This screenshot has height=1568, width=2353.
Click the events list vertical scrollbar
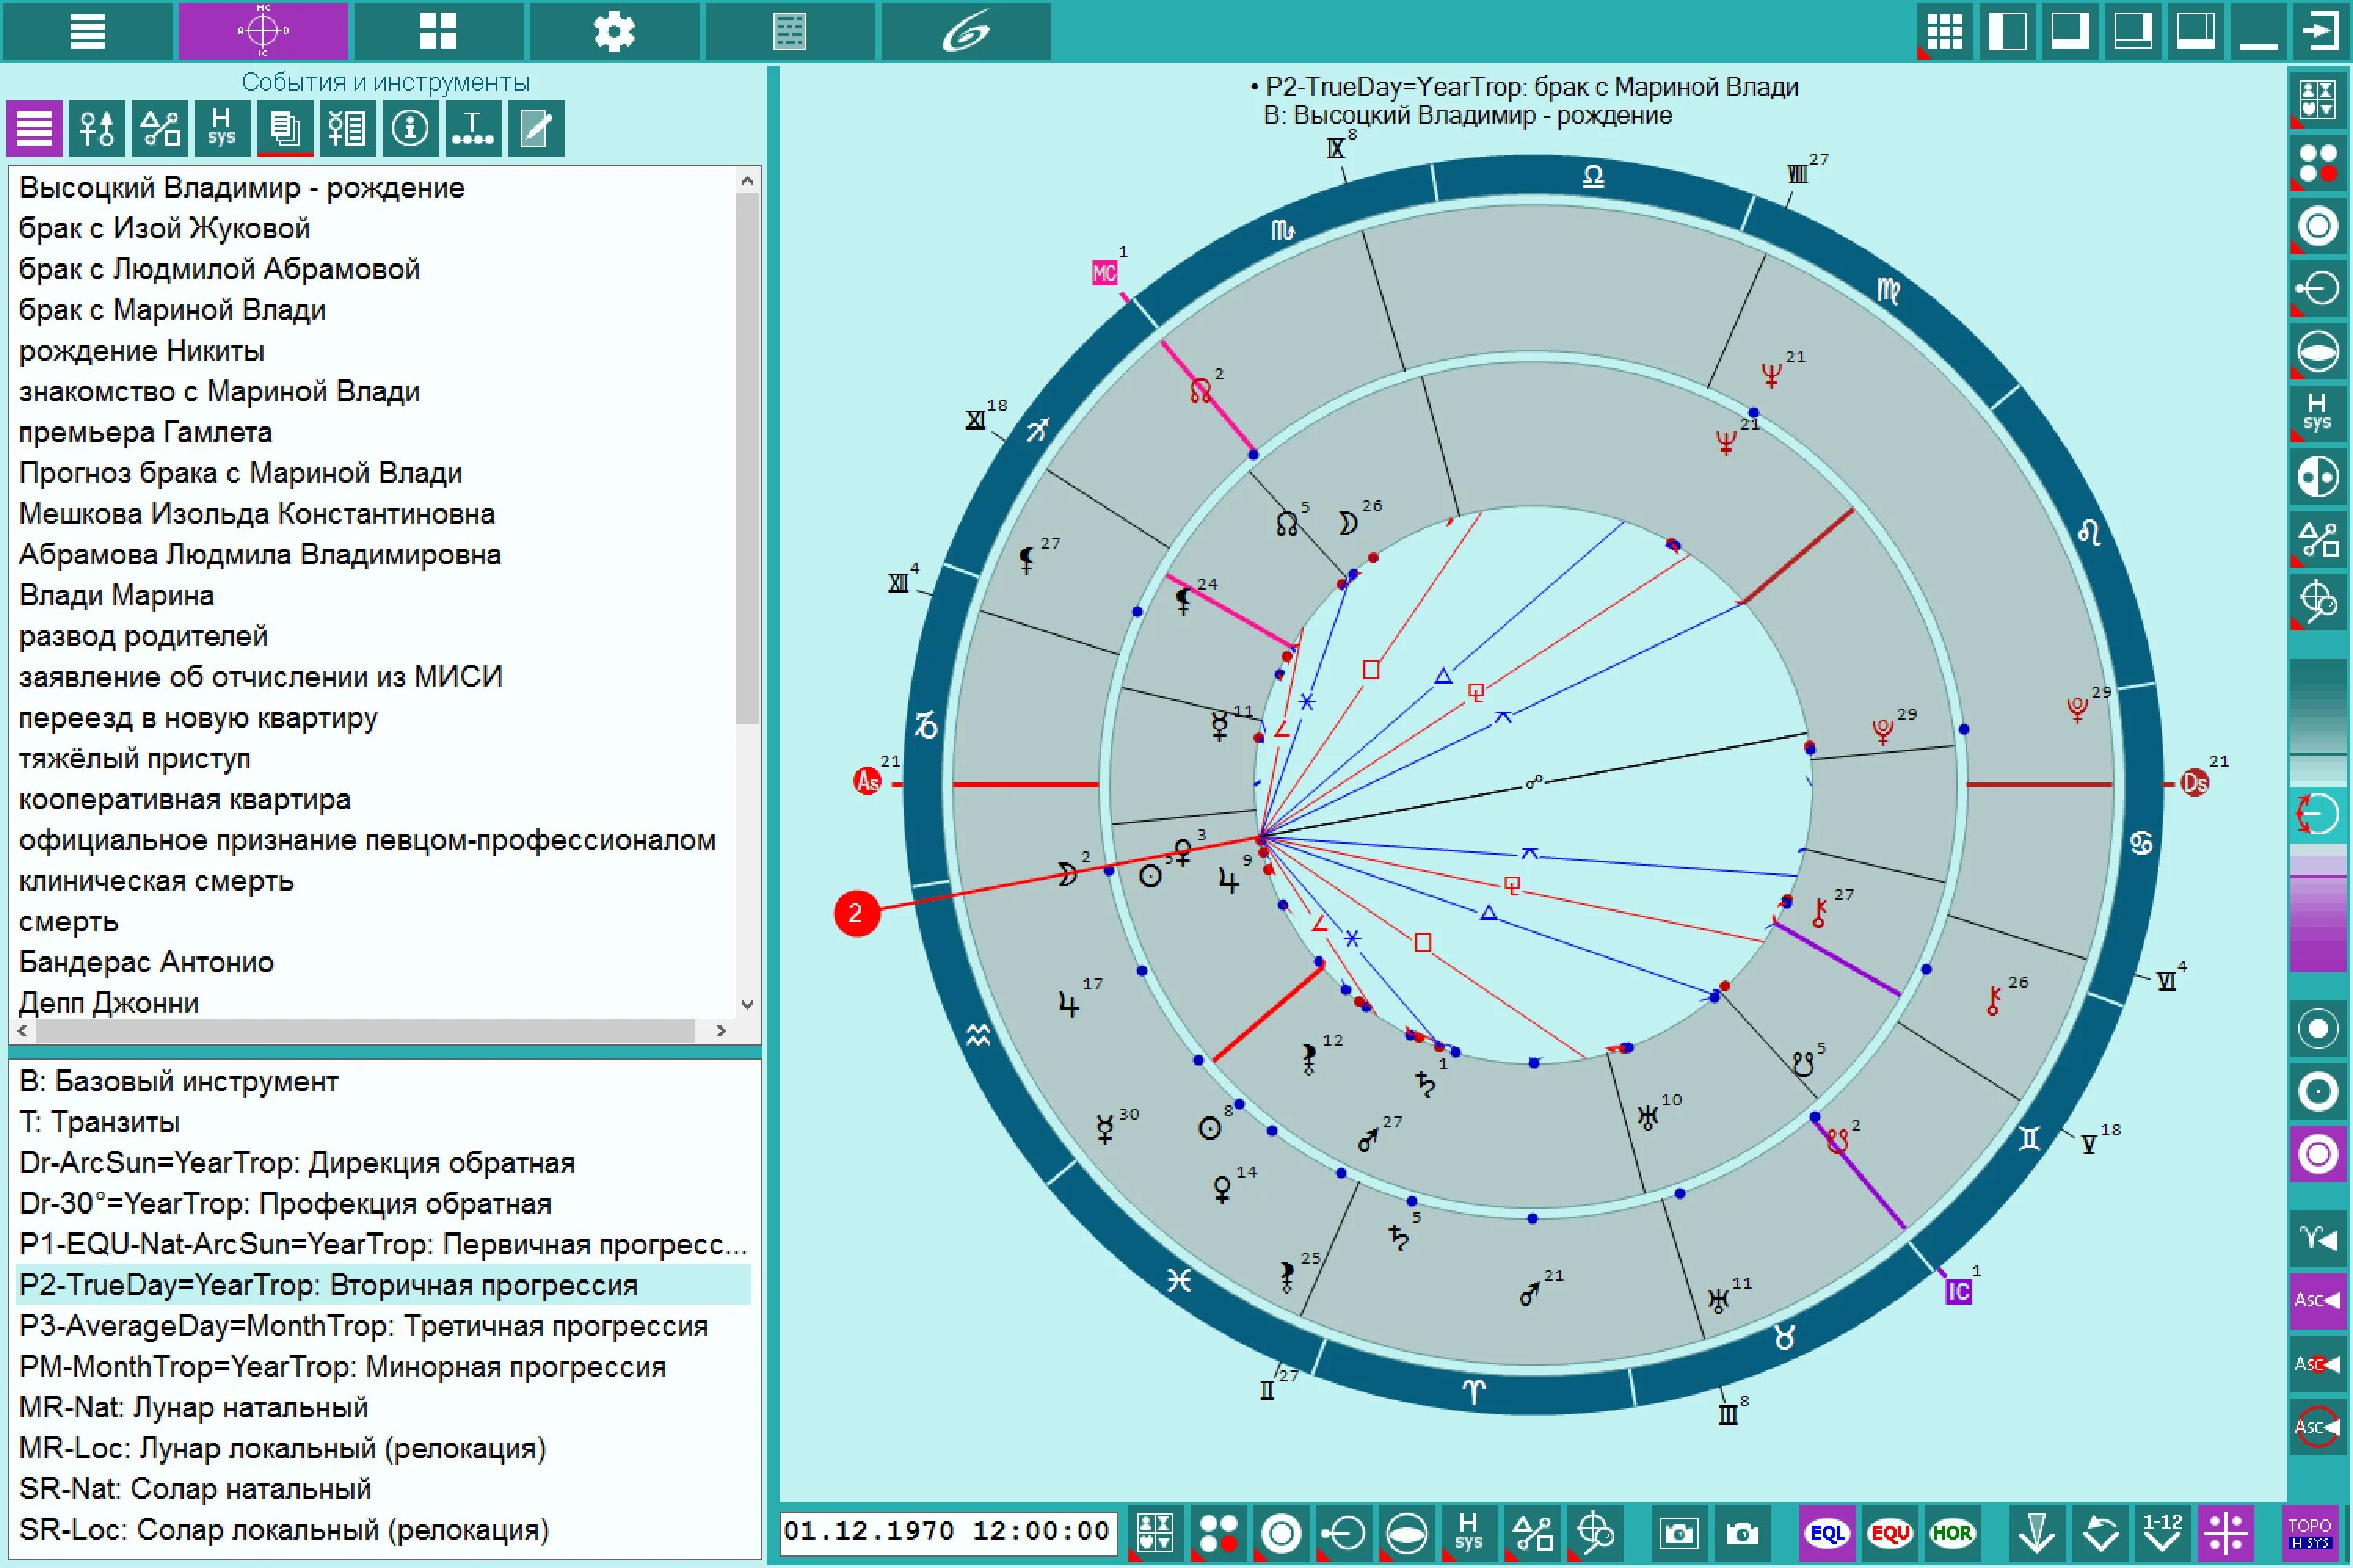click(x=747, y=458)
